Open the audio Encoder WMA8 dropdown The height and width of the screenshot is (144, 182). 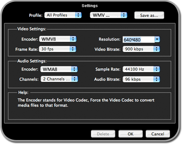click(x=59, y=69)
